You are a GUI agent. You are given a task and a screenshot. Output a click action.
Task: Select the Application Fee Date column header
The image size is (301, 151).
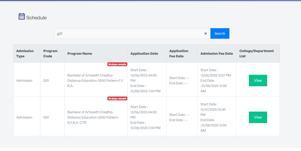tap(179, 54)
